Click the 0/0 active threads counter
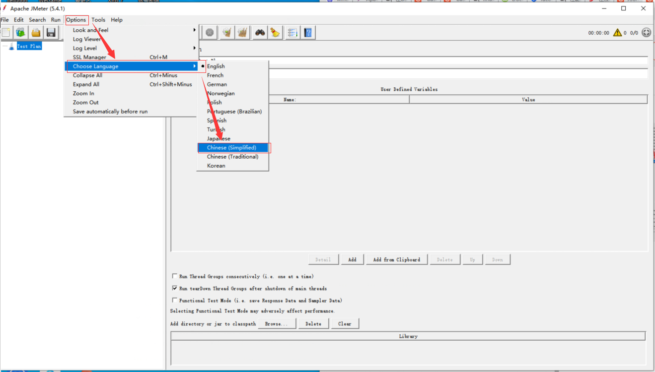The height and width of the screenshot is (372, 655). (634, 33)
